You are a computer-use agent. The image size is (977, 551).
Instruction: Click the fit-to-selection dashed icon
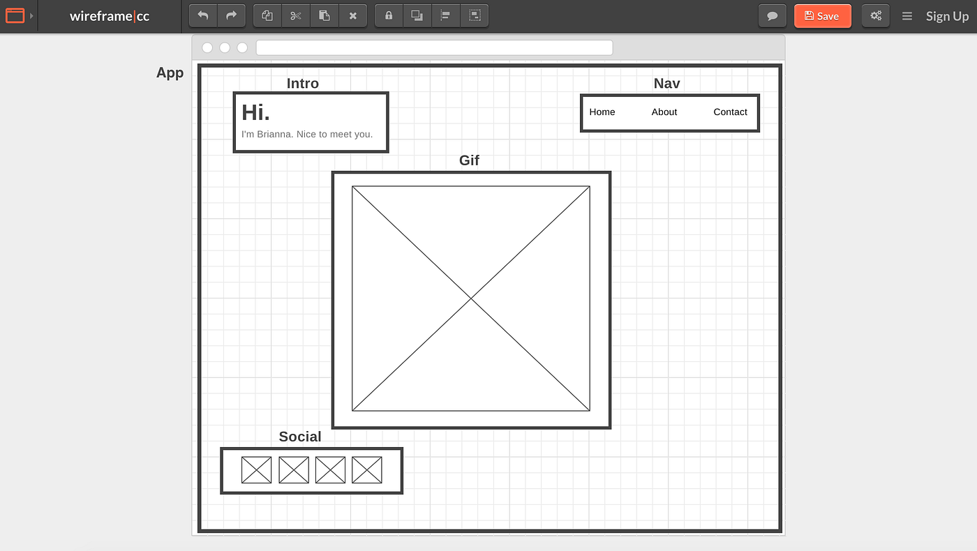tap(475, 15)
